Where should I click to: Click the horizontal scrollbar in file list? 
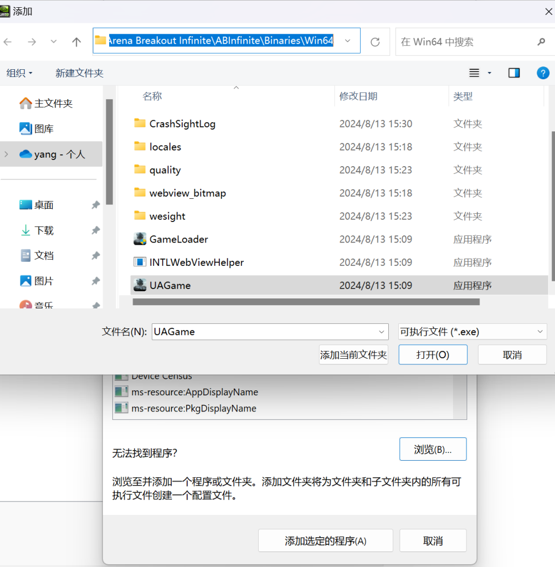click(x=306, y=302)
